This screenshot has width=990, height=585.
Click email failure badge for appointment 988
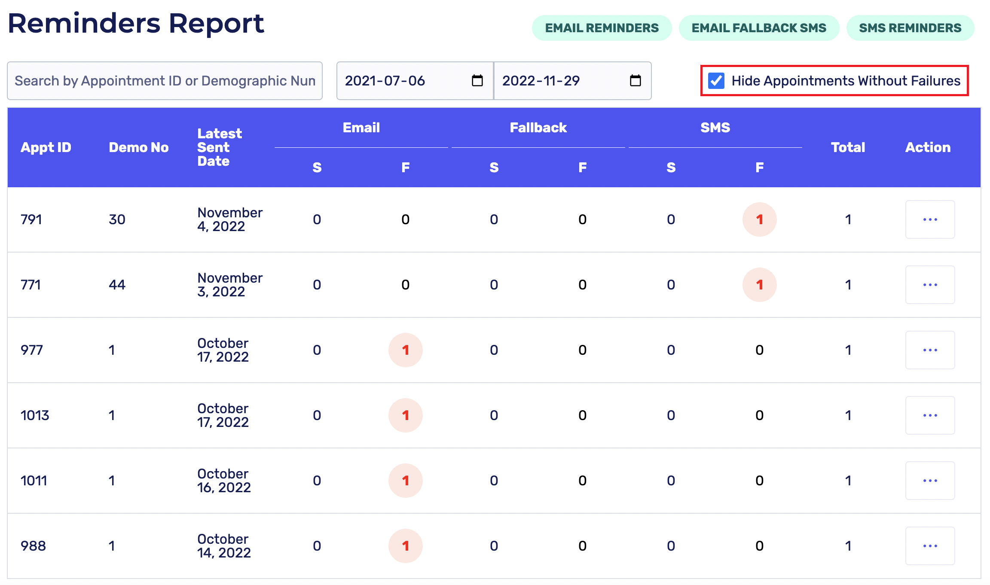[405, 546]
